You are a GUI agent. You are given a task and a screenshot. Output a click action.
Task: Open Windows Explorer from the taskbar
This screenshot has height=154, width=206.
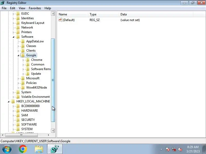point(39,149)
